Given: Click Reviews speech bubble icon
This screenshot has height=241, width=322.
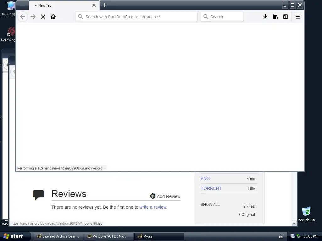Looking at the screenshot, I should [x=38, y=195].
